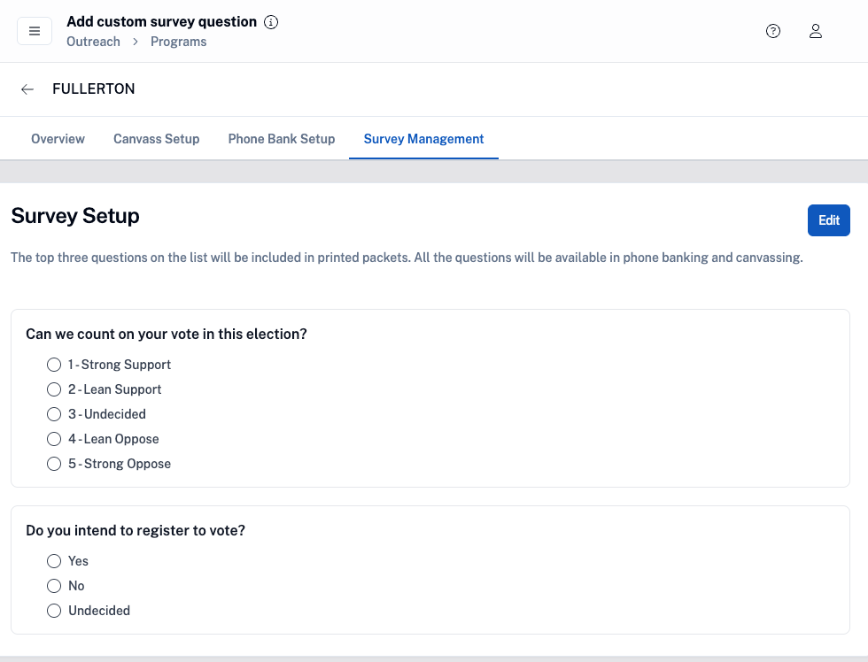This screenshot has width=868, height=662.
Task: Switch to the Overview tab
Action: pos(58,139)
